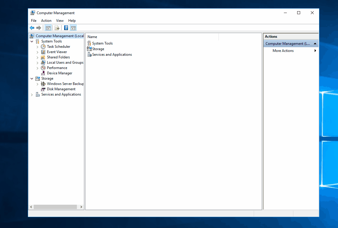Select Task Scheduler label in tree
This screenshot has width=338, height=228.
pos(59,47)
